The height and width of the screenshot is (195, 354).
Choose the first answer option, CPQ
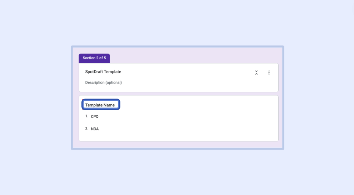95,117
